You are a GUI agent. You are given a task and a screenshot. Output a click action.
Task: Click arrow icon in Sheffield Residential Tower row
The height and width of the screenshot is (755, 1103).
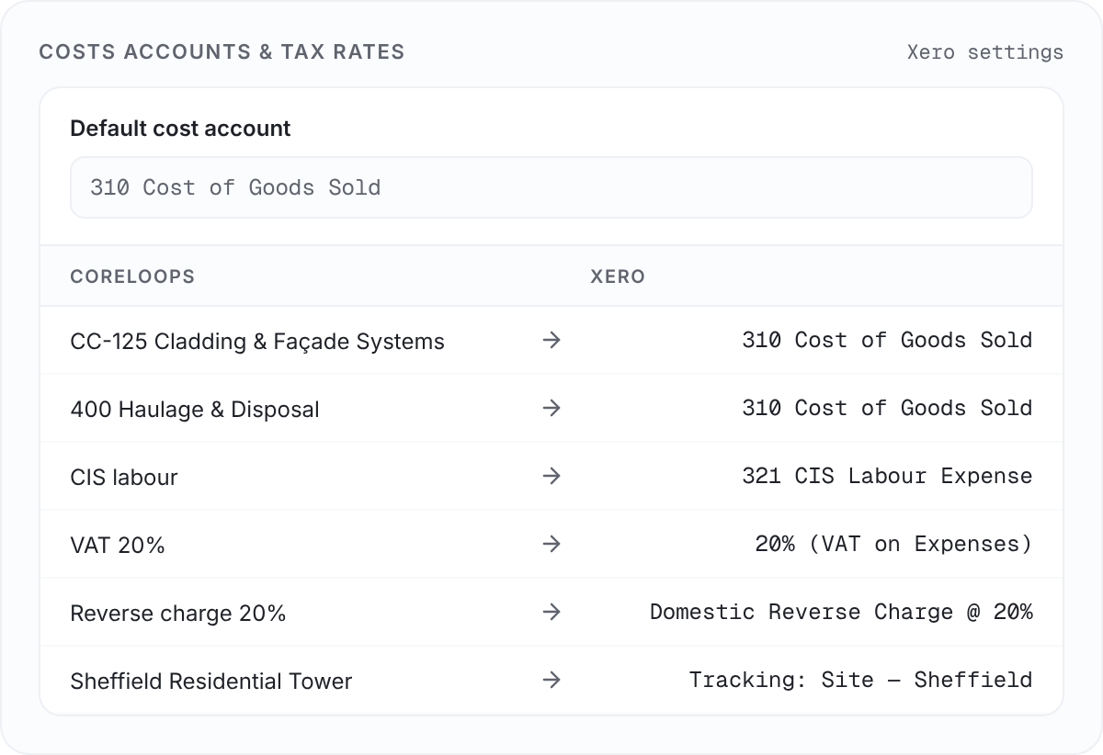click(551, 680)
